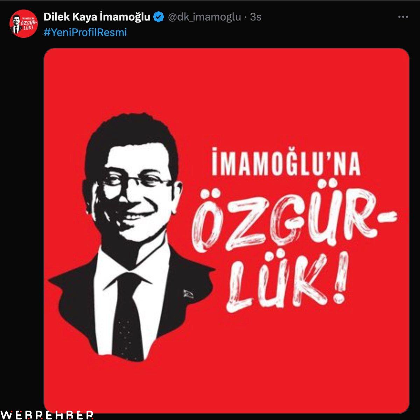Open the tweet via the 3s timestamp
Viewport: 420px width, 420px height.
(x=256, y=17)
